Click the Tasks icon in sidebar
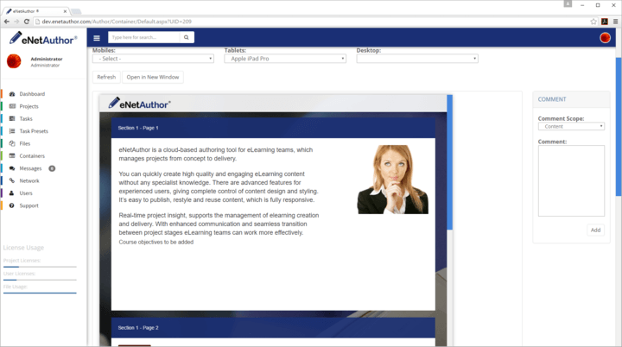 click(x=12, y=118)
